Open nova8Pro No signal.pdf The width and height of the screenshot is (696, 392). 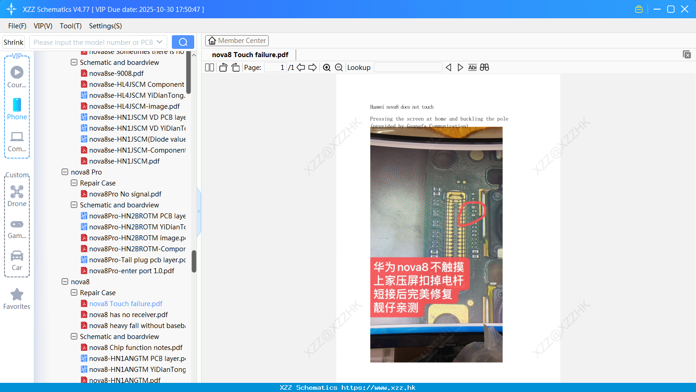coord(125,194)
